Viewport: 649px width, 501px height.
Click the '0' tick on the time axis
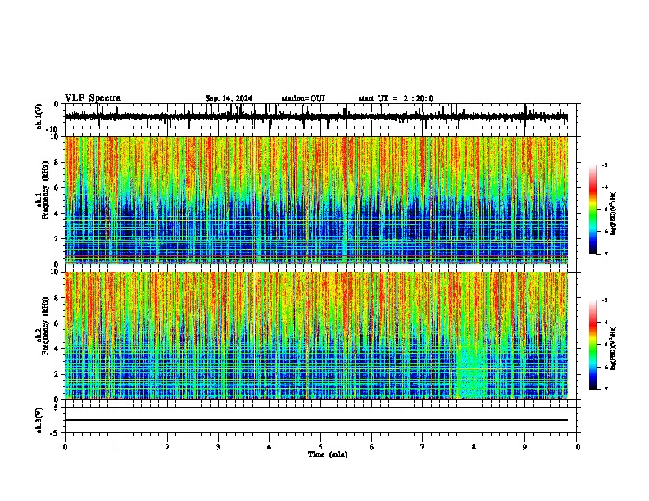pyautogui.click(x=65, y=447)
